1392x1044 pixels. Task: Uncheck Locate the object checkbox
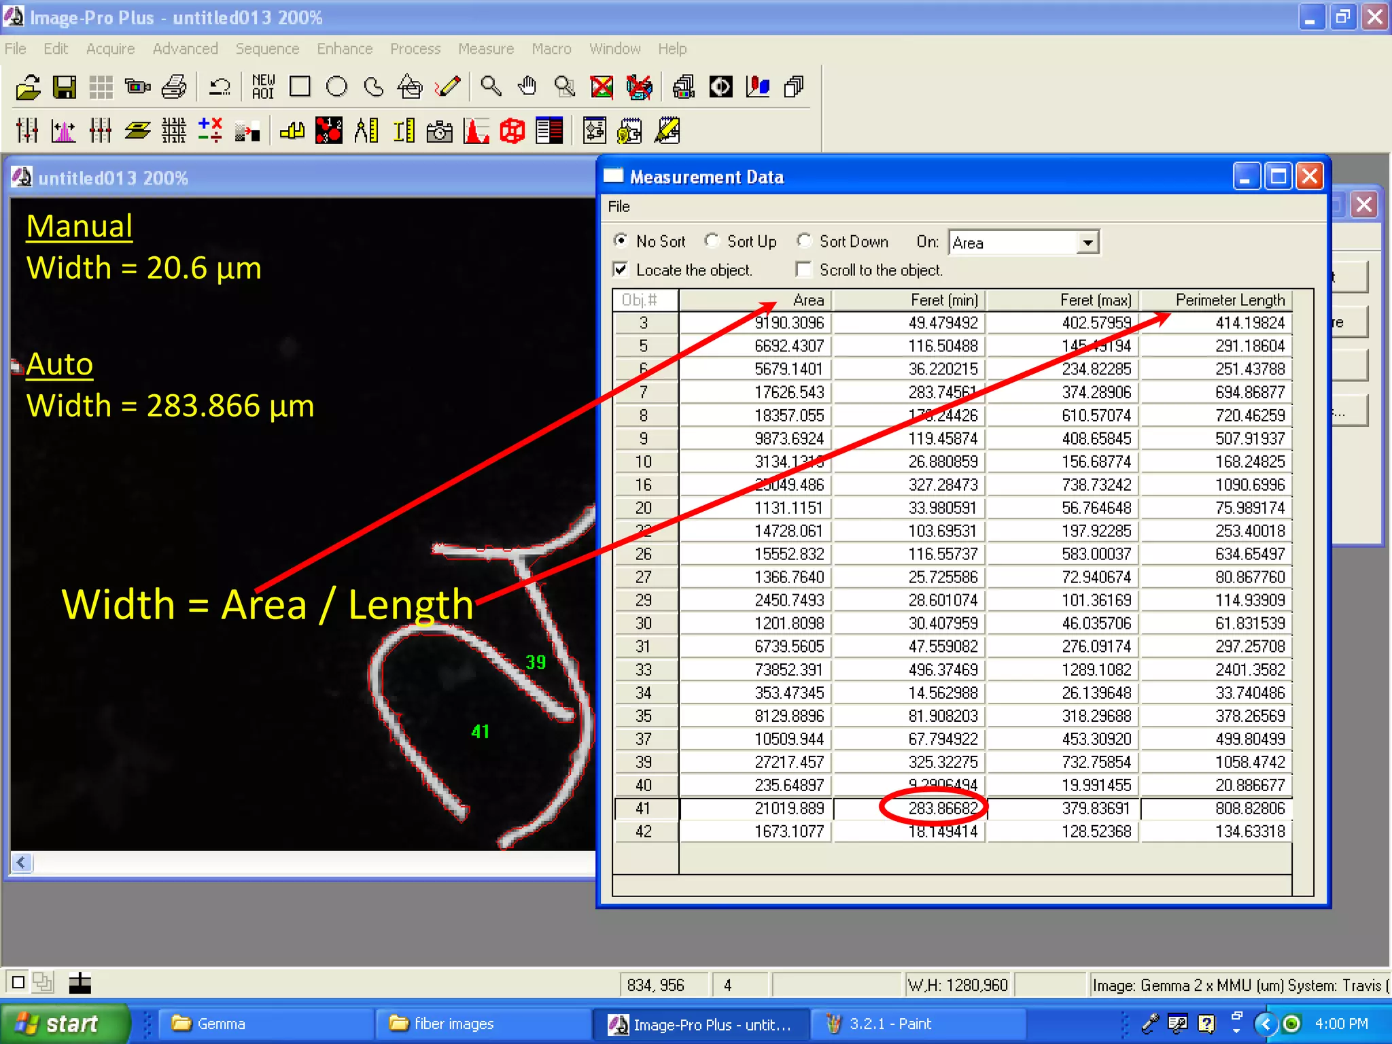tap(621, 270)
